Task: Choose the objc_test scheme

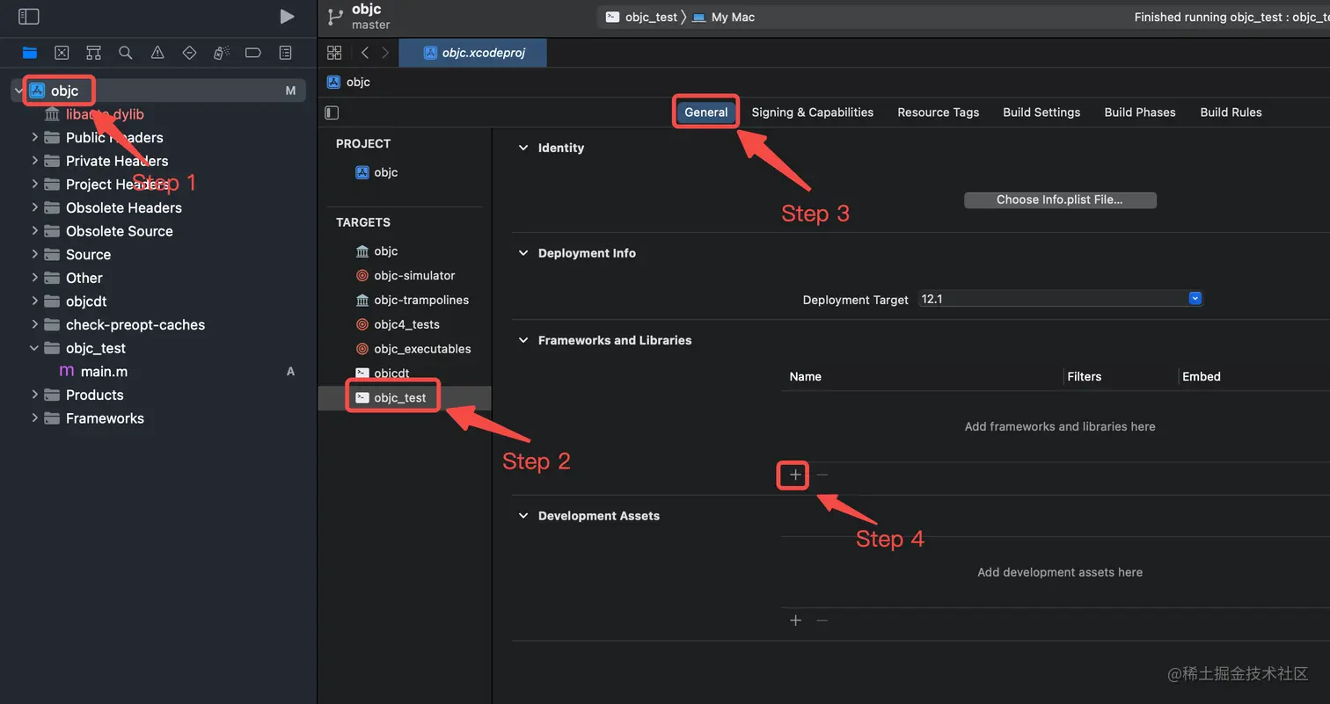Action: click(642, 17)
